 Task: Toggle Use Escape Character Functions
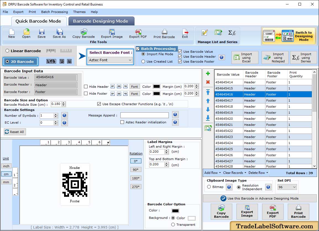tap(99, 104)
